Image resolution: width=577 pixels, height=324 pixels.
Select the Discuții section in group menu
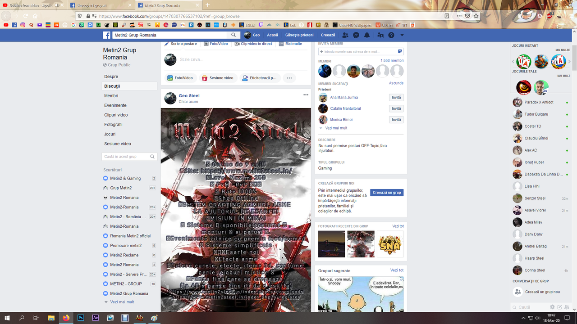click(x=130, y=86)
